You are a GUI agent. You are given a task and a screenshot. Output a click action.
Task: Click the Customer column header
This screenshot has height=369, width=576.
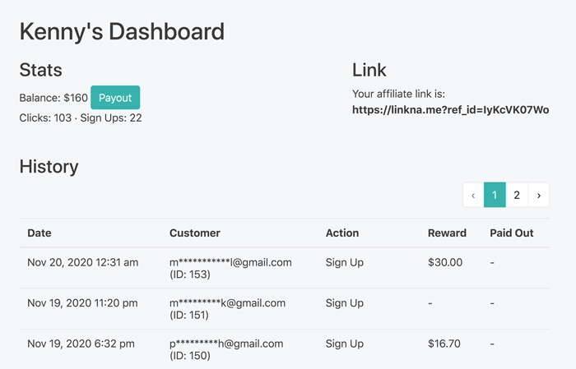[x=195, y=233]
